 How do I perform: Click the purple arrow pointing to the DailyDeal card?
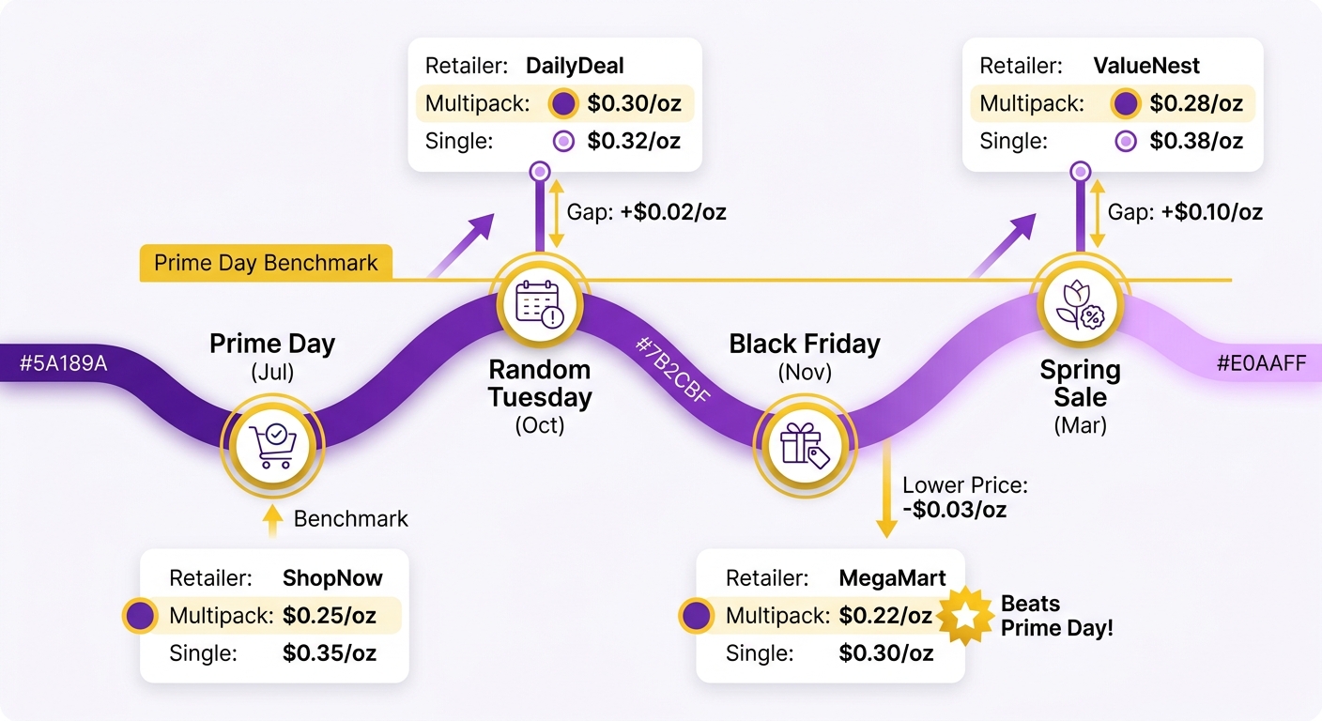click(463, 245)
